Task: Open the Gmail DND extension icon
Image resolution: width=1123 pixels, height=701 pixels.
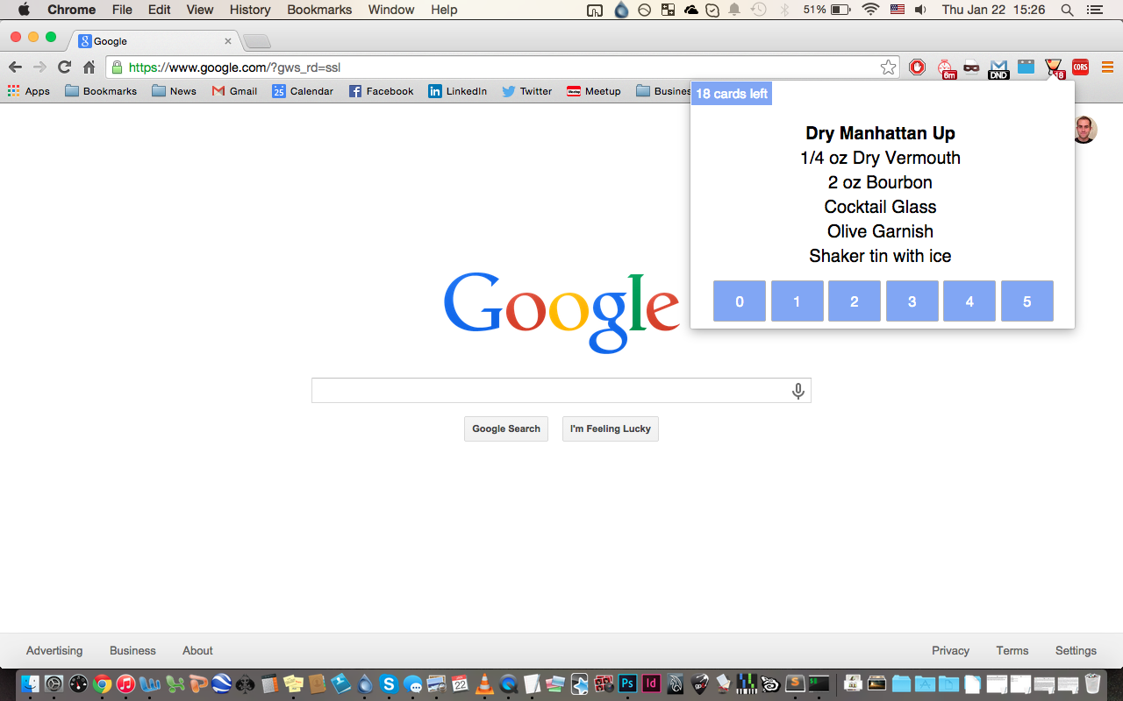Action: click(x=998, y=68)
